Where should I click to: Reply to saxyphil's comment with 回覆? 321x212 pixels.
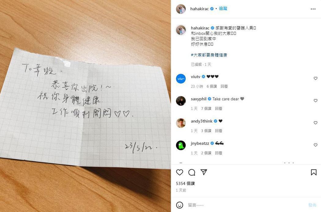tap(218, 109)
